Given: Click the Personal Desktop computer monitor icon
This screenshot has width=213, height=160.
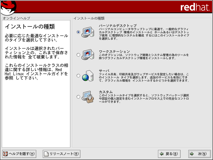Looking at the screenshot, I should (x=87, y=32).
